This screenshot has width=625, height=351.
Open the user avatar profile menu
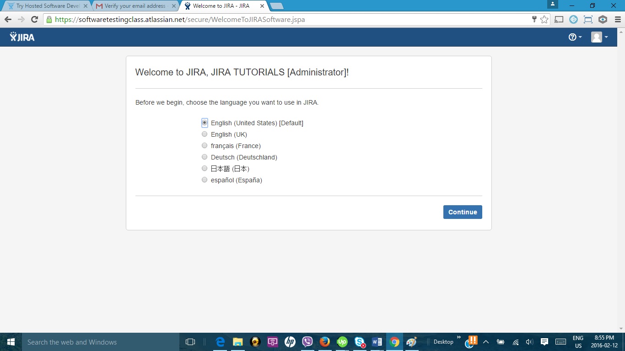[x=599, y=37]
